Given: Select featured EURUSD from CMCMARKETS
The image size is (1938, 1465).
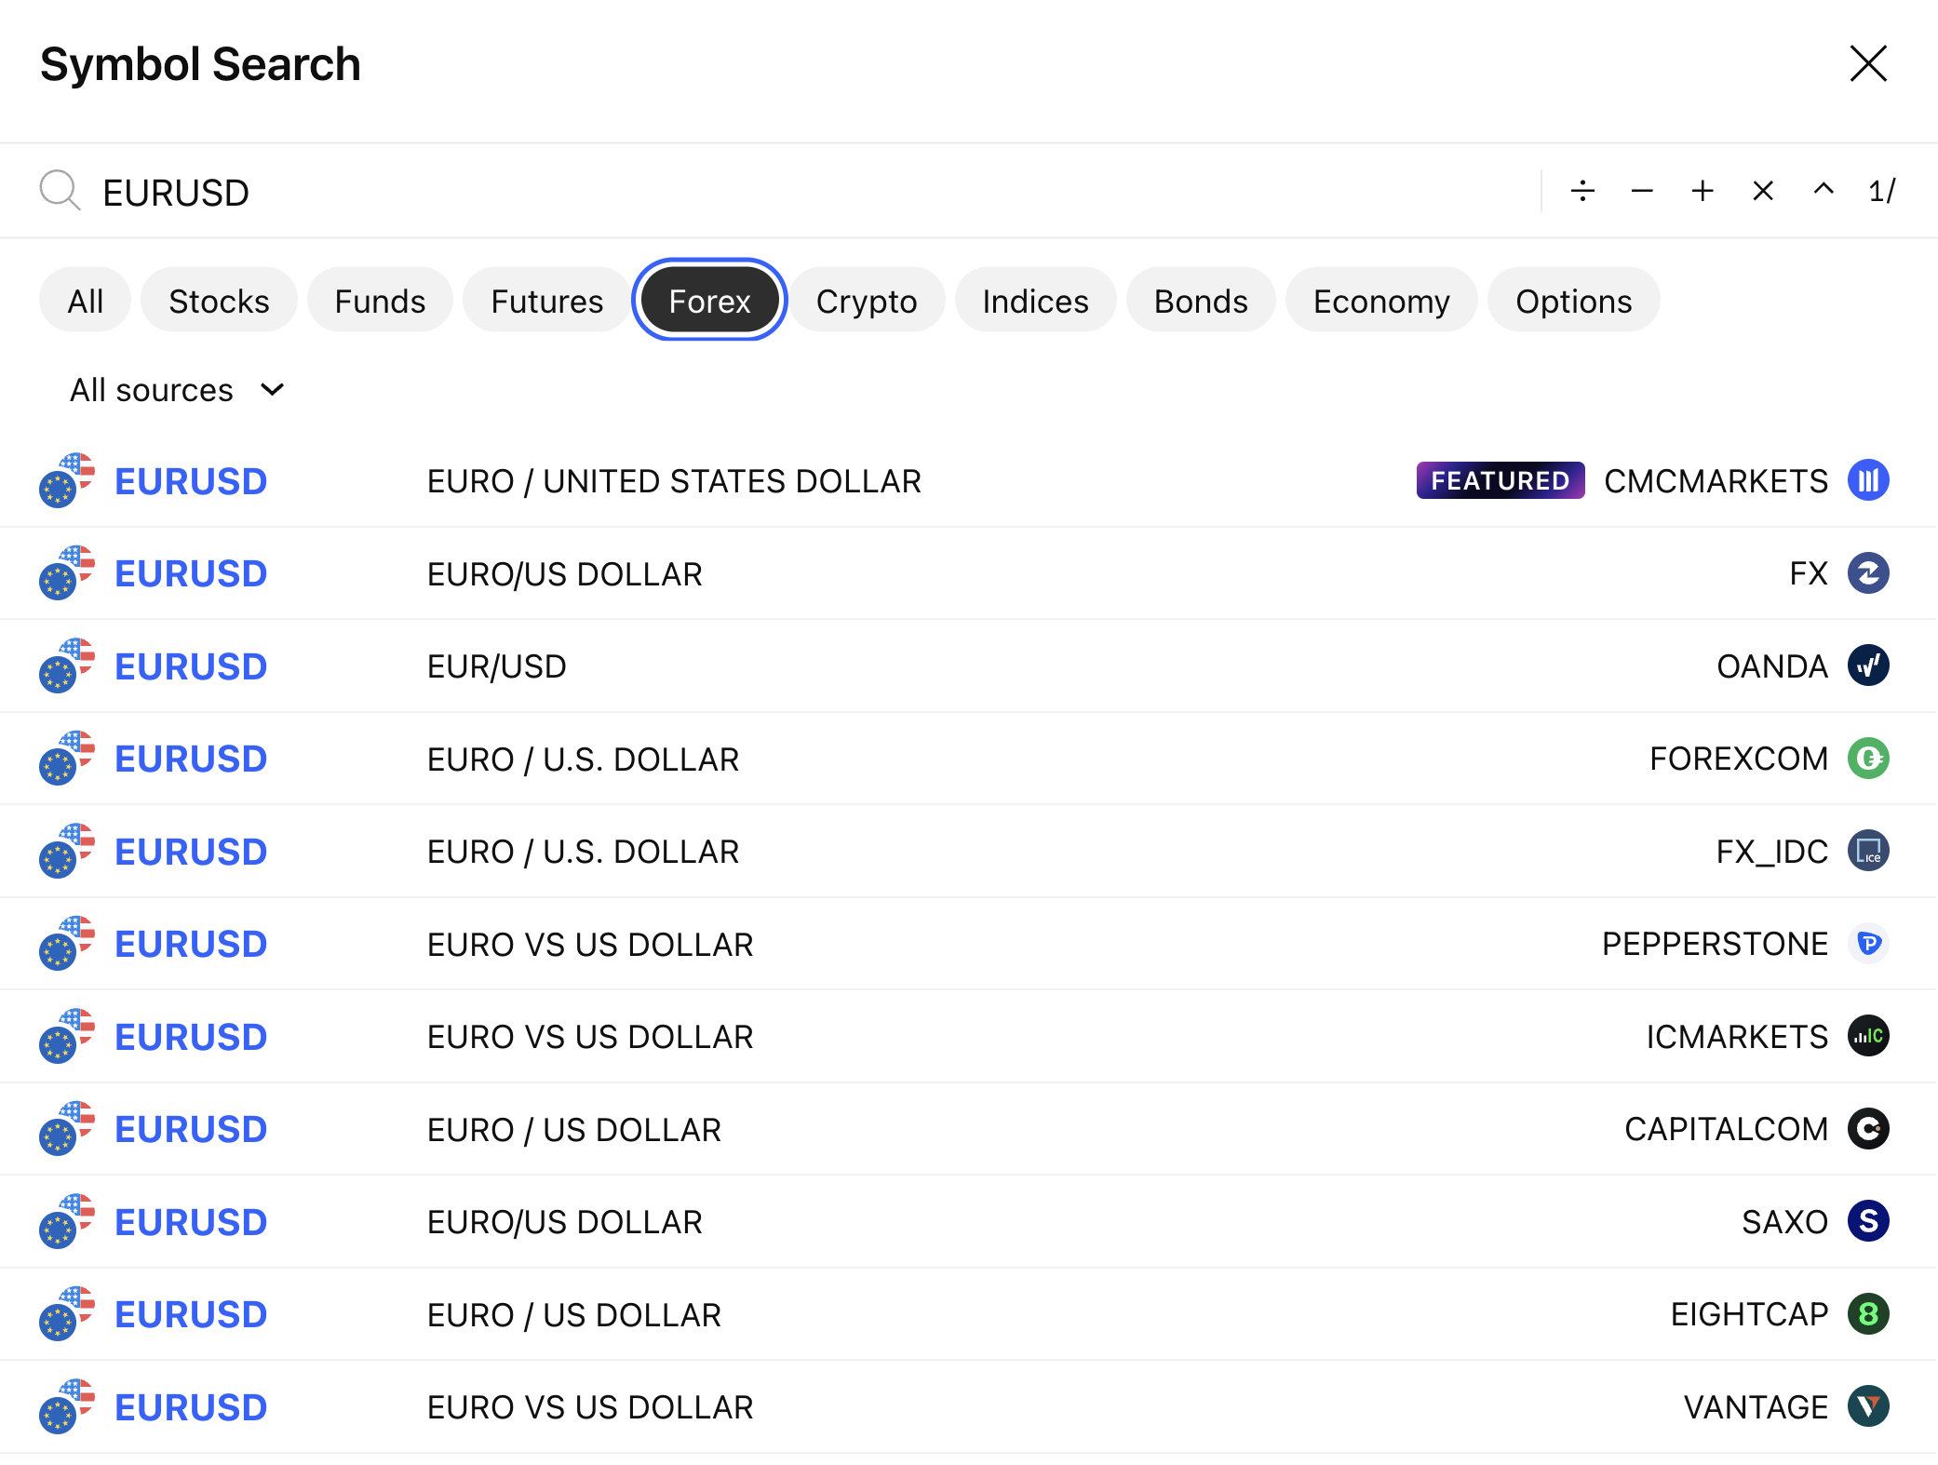Looking at the screenshot, I should 191,481.
